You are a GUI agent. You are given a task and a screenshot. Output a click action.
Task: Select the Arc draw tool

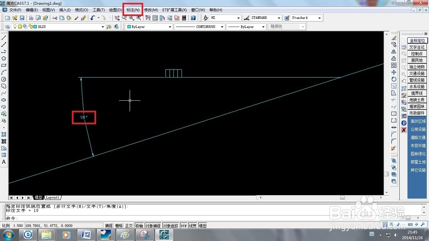point(4,72)
